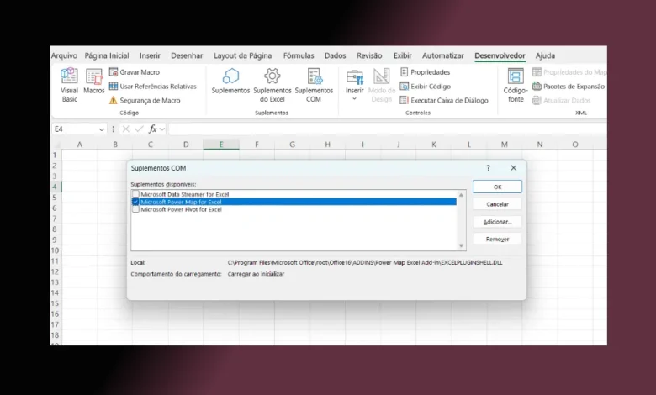
Task: Click the Adicionar... button
Action: (497, 222)
